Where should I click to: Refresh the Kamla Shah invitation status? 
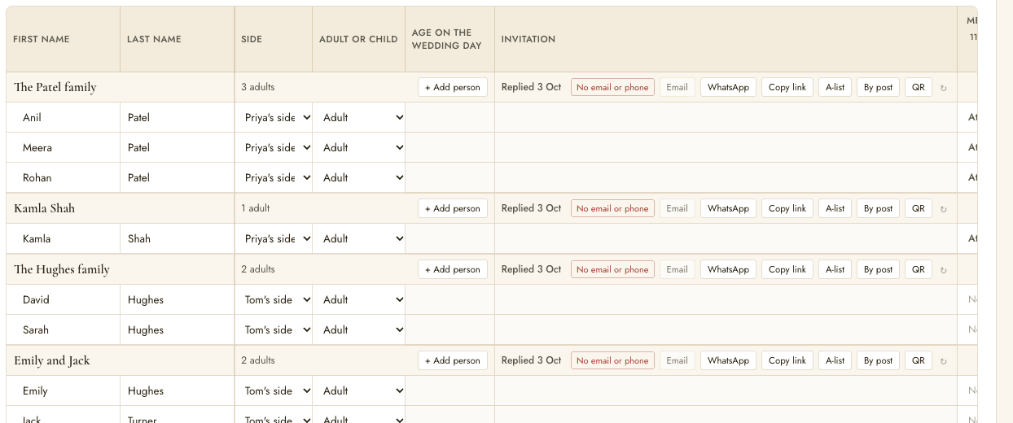944,209
